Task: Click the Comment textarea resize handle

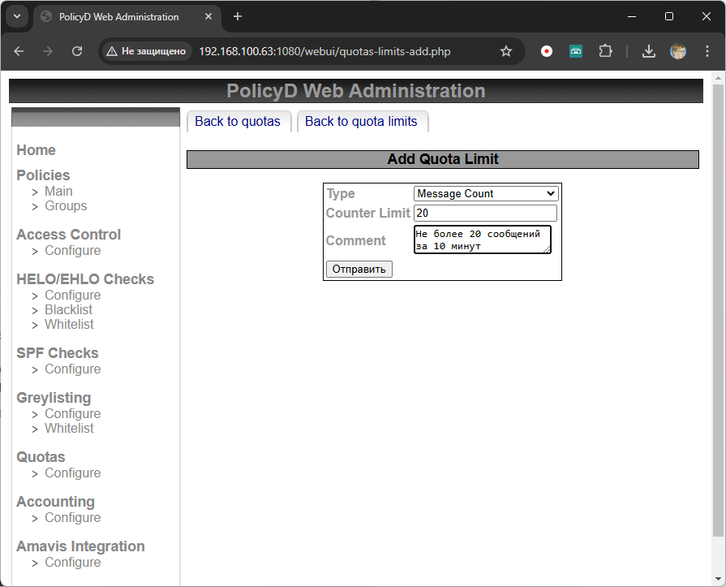Action: click(x=547, y=249)
